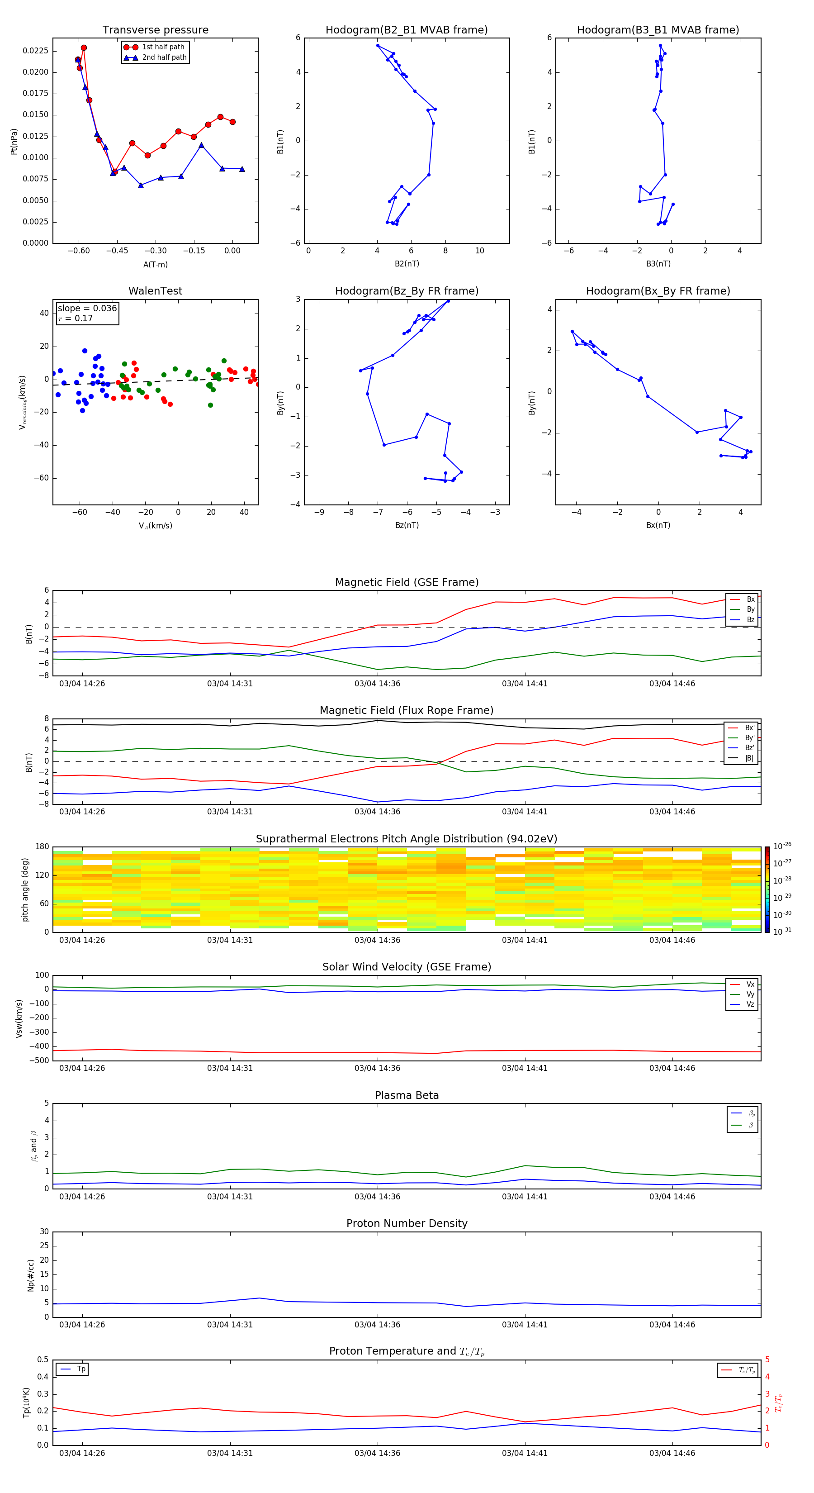Select the "r = 0.17" annotation
Image resolution: width=814 pixels, height=1493 pixels.
[x=76, y=318]
